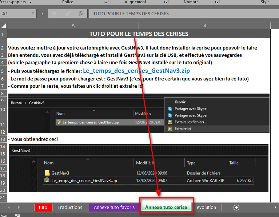Click the title cell TUTO POUR LE TEMPS DES CERISES
The height and width of the screenshot is (217, 279).
(x=139, y=34)
